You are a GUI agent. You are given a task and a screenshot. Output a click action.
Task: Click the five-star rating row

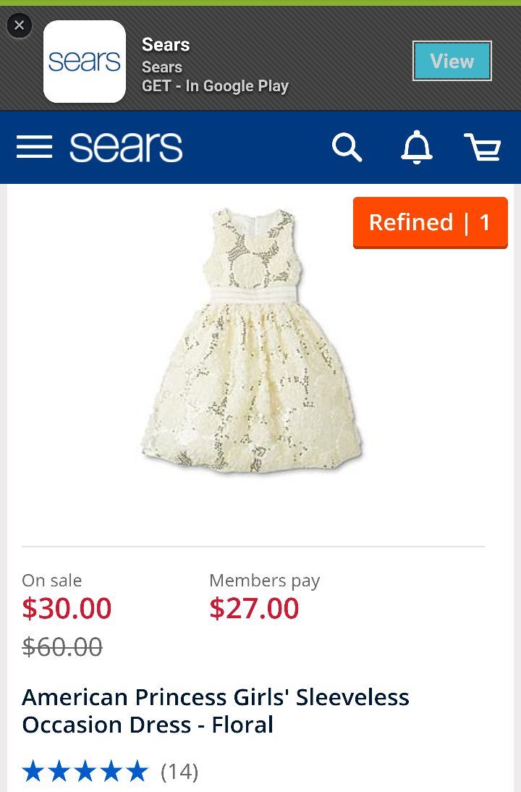click(85, 771)
